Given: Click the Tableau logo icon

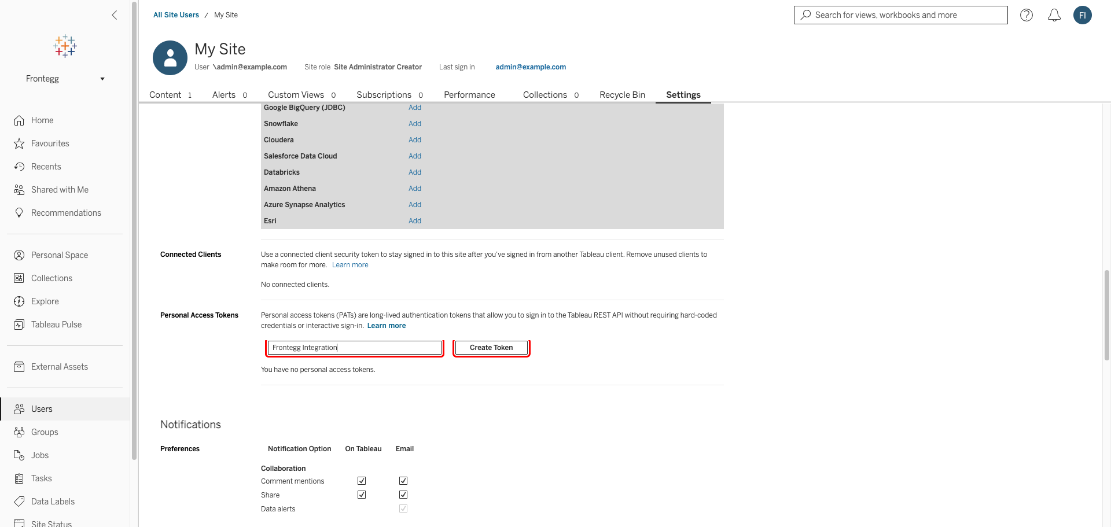Looking at the screenshot, I should pyautogui.click(x=65, y=46).
